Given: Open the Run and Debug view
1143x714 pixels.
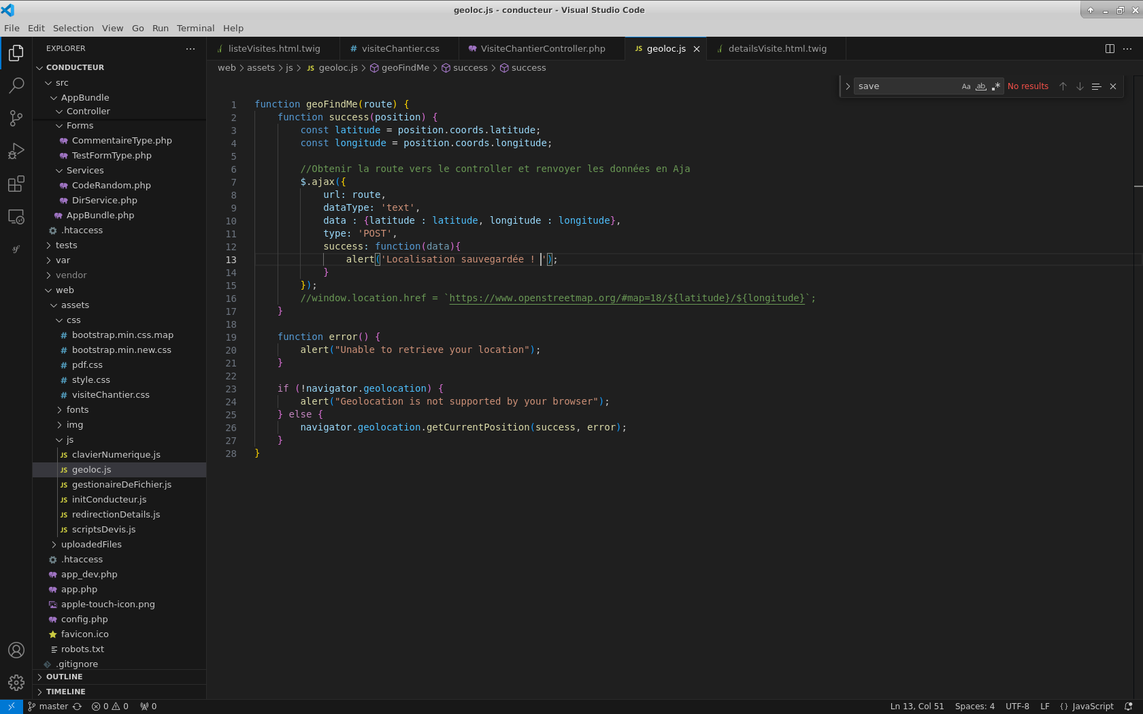Looking at the screenshot, I should click(x=16, y=151).
